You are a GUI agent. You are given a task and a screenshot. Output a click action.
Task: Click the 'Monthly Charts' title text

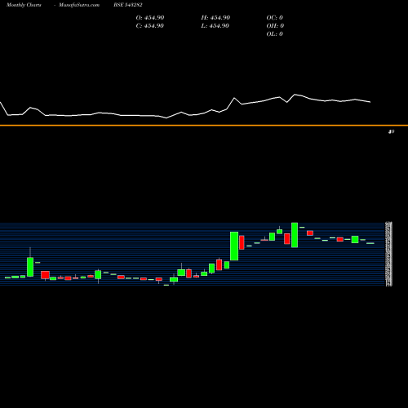tap(24, 5)
